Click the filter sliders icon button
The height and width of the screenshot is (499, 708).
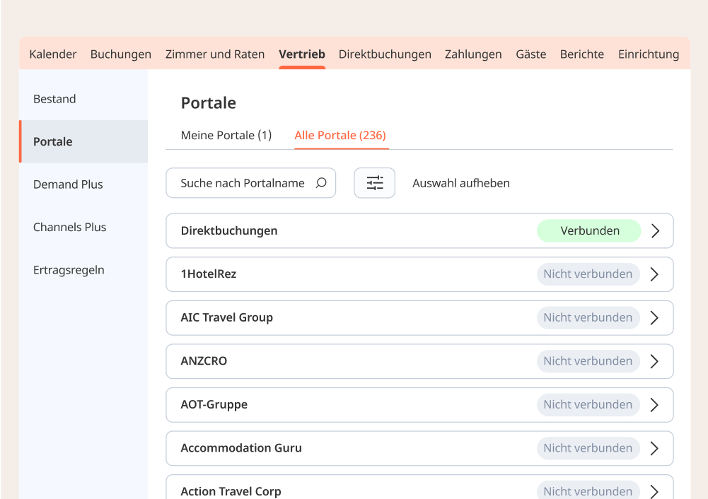coord(374,183)
